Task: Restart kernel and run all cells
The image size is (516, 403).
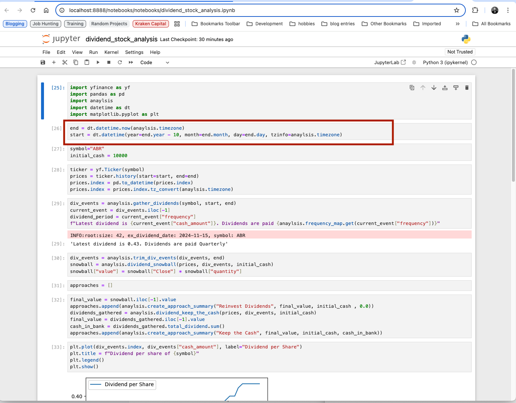Action: (131, 62)
